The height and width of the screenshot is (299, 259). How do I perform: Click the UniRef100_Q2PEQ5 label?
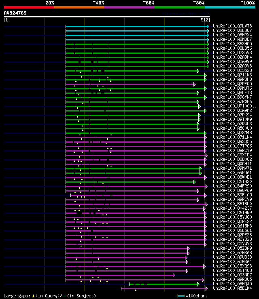tap(232, 84)
